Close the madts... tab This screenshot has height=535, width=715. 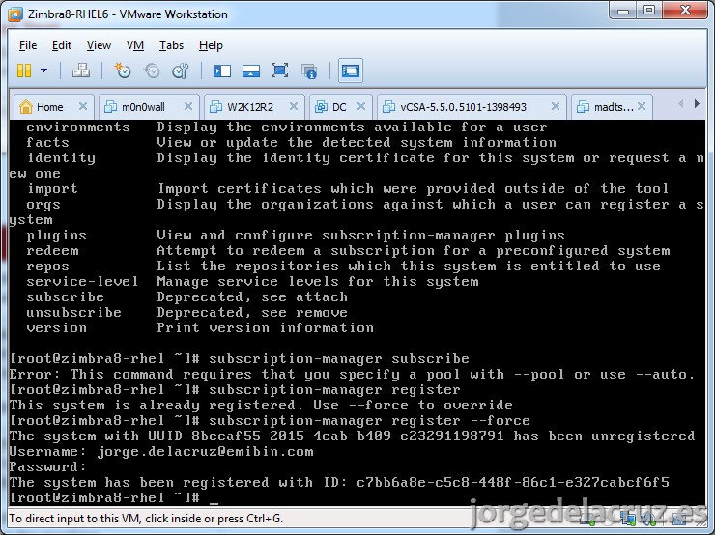point(642,106)
